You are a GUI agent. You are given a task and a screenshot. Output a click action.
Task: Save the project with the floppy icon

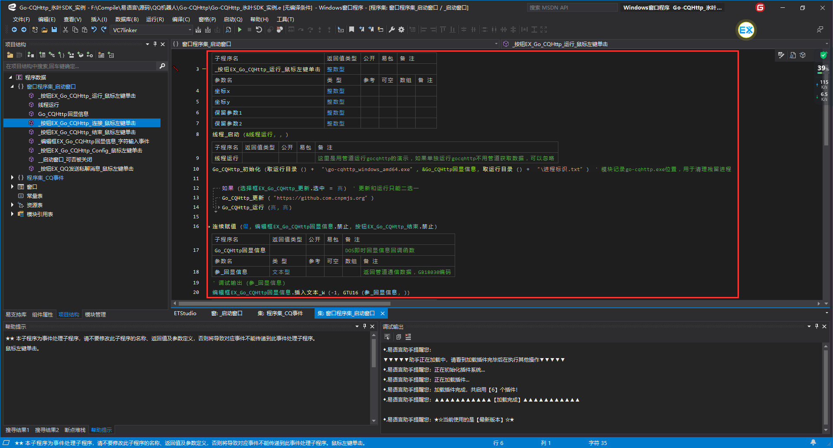[x=54, y=30]
